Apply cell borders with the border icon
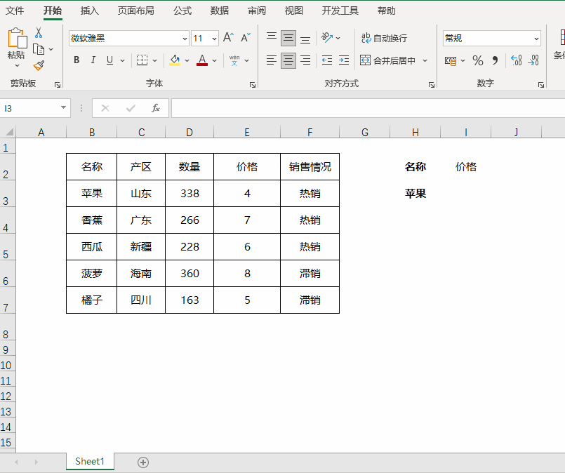This screenshot has height=473, width=565. point(142,60)
